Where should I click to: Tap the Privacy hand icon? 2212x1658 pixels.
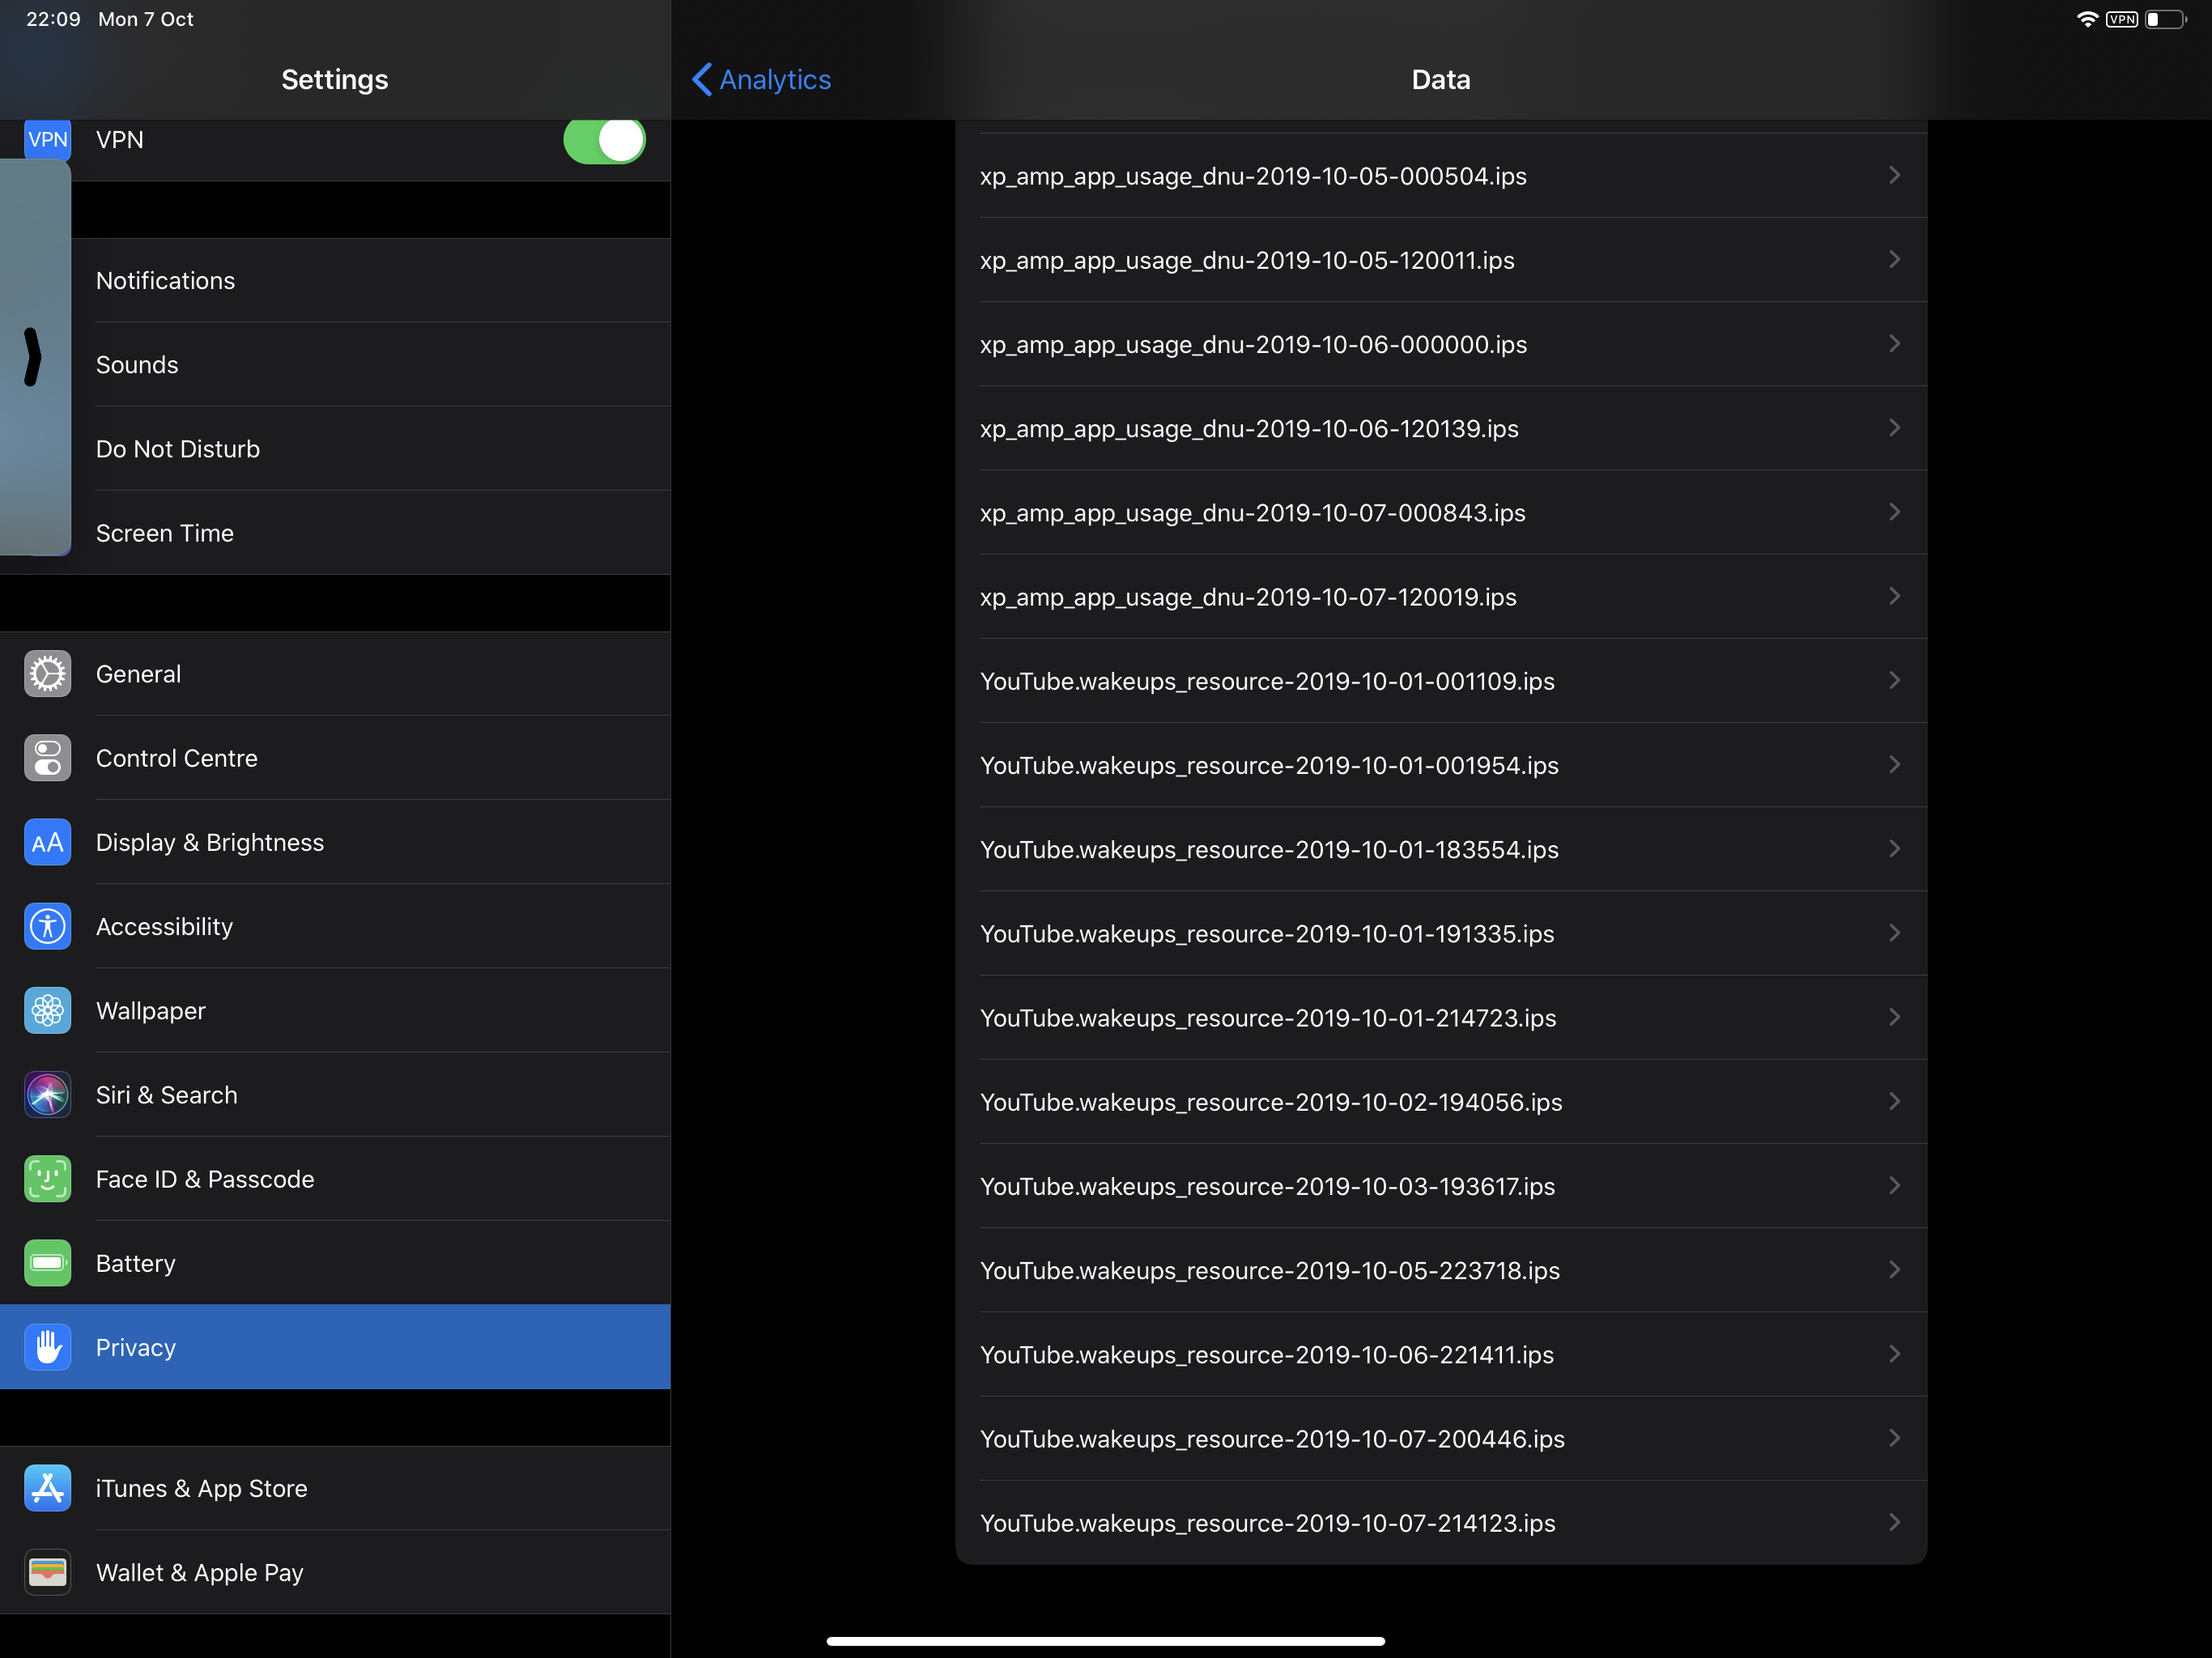47,1347
